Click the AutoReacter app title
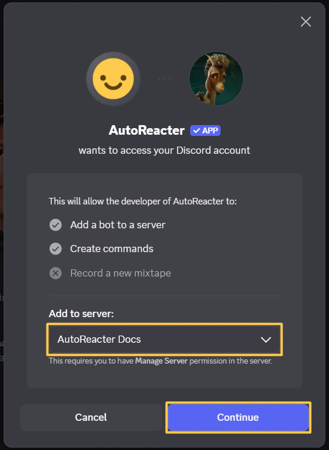 pos(147,131)
